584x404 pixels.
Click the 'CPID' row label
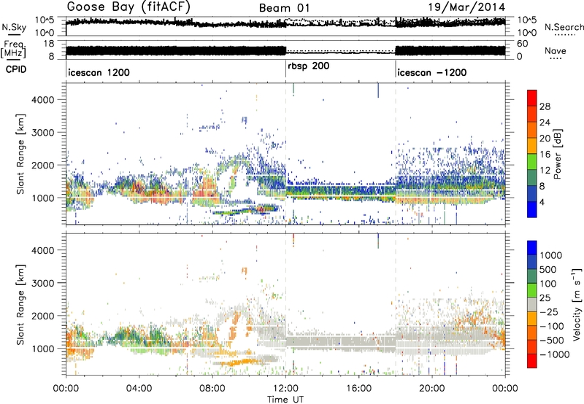pos(16,69)
